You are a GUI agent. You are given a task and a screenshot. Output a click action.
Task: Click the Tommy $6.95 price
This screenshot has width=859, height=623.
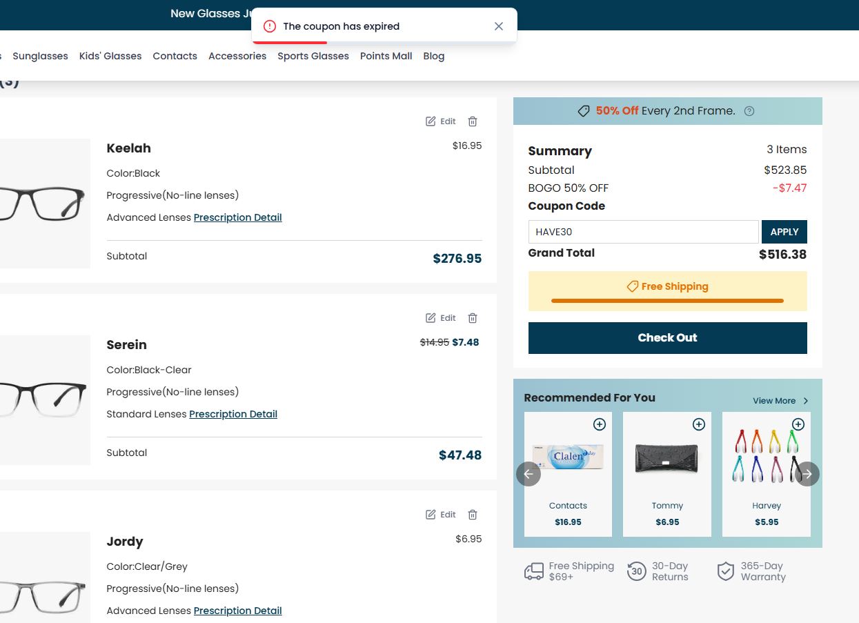pos(667,522)
